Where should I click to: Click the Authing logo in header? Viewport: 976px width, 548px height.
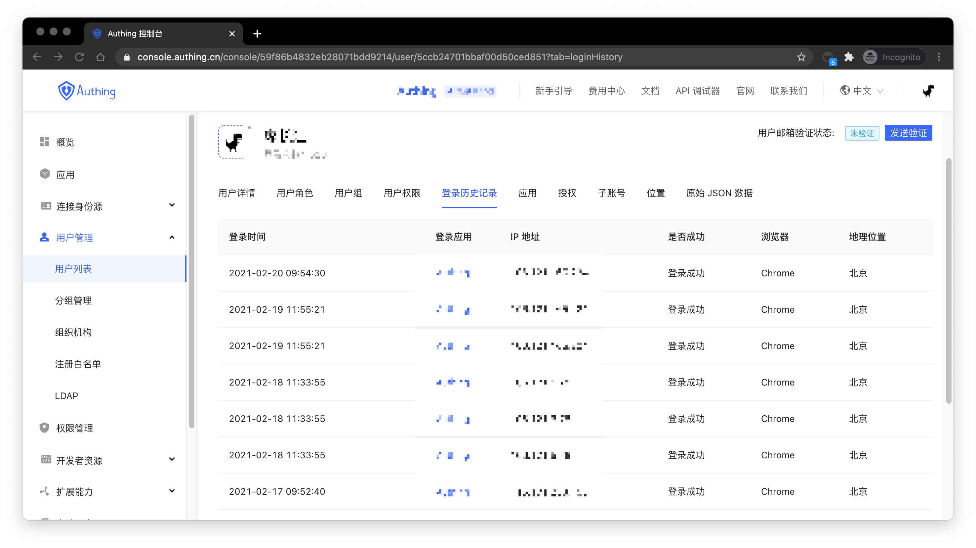(x=86, y=91)
